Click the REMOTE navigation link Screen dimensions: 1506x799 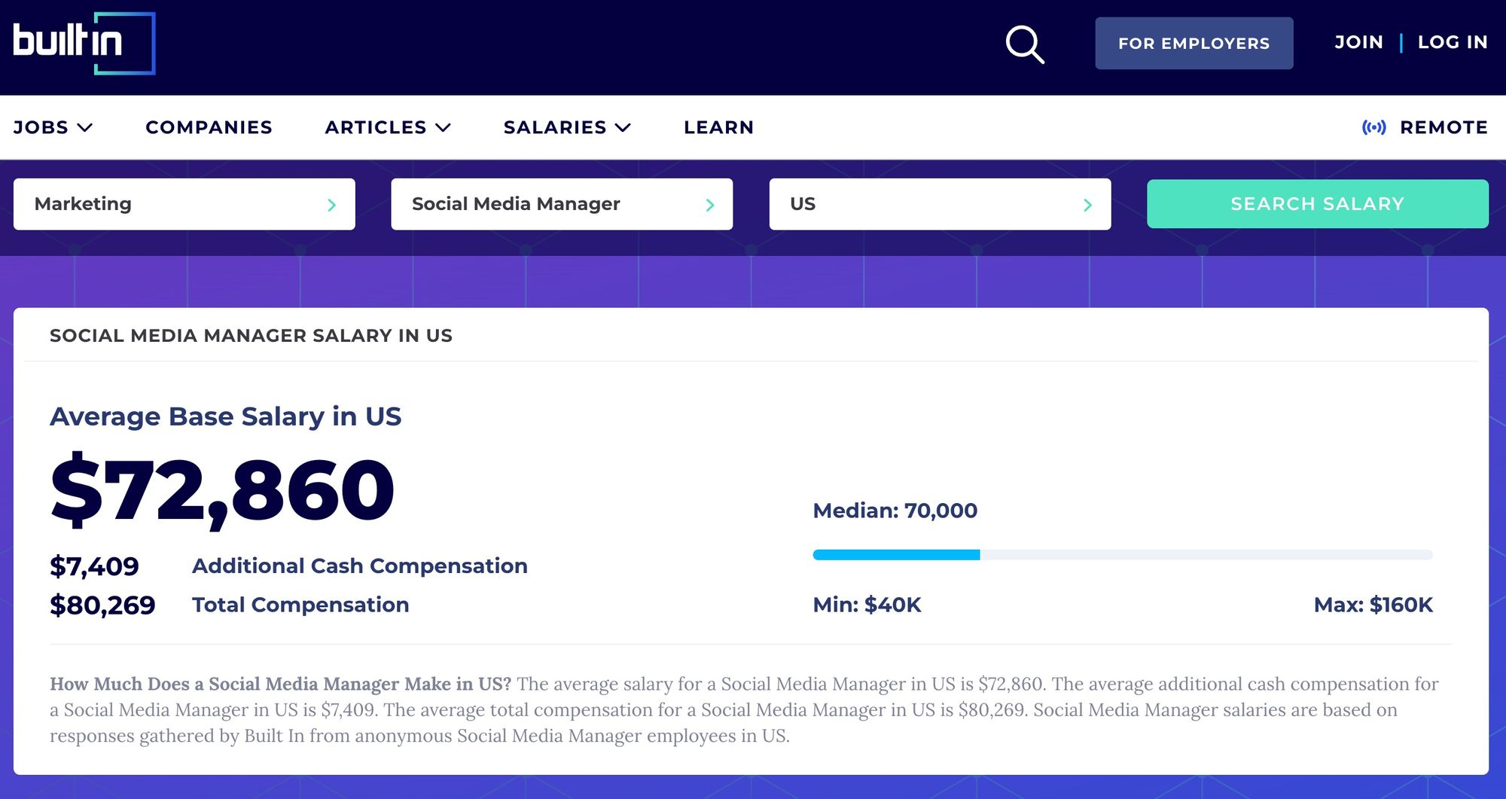coord(1443,127)
